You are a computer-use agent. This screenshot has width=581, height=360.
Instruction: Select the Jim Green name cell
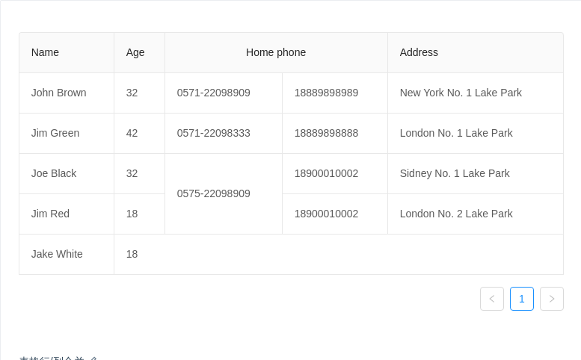67,133
